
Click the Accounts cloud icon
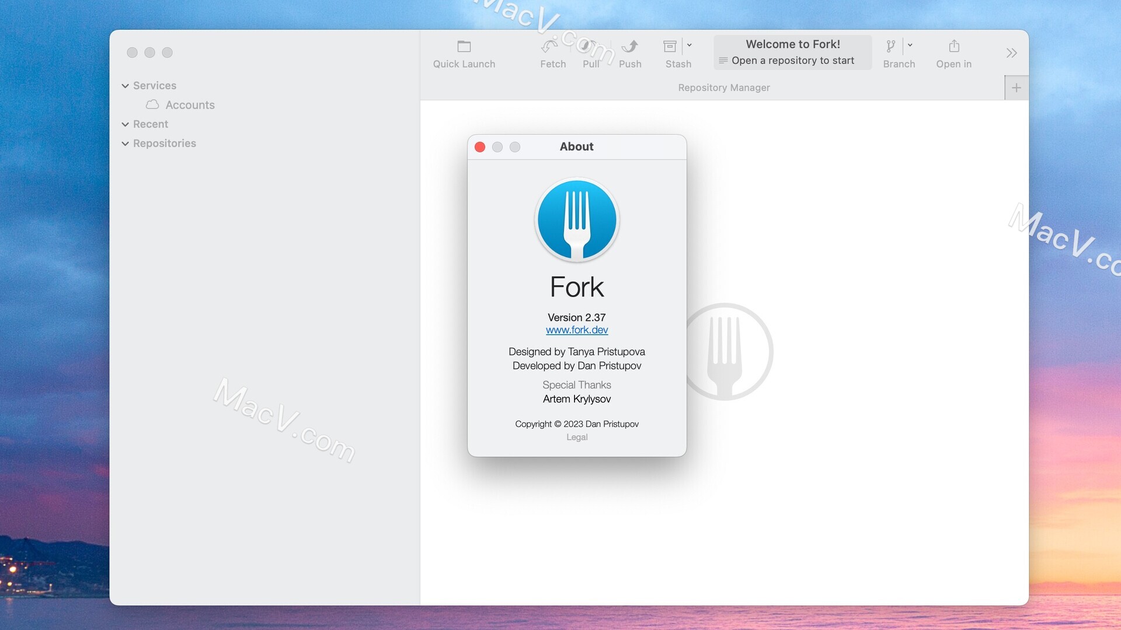pos(152,104)
